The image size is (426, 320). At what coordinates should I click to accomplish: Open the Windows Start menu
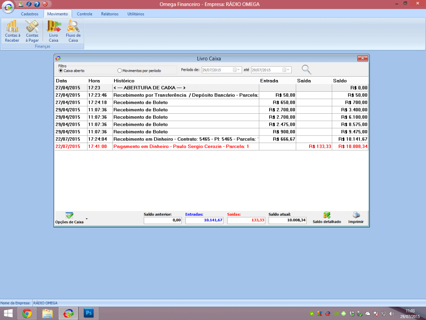point(8,313)
